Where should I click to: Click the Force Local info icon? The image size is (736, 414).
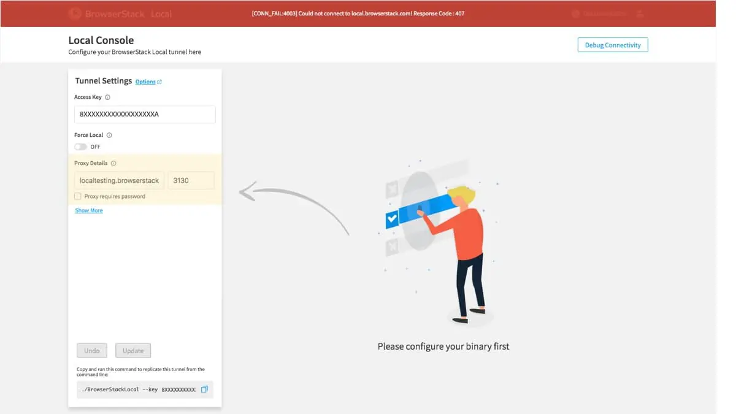point(109,136)
